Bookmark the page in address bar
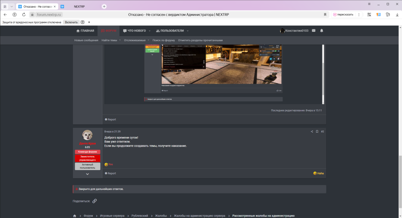Image resolution: width=402 pixels, height=218 pixels. click(x=325, y=15)
